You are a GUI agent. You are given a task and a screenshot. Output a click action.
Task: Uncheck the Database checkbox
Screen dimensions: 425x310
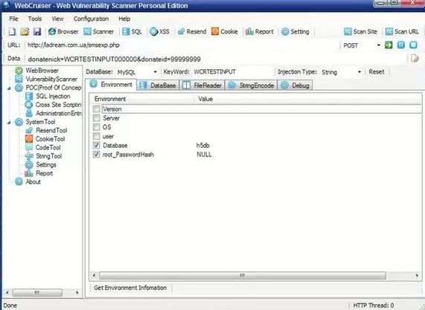click(x=96, y=145)
